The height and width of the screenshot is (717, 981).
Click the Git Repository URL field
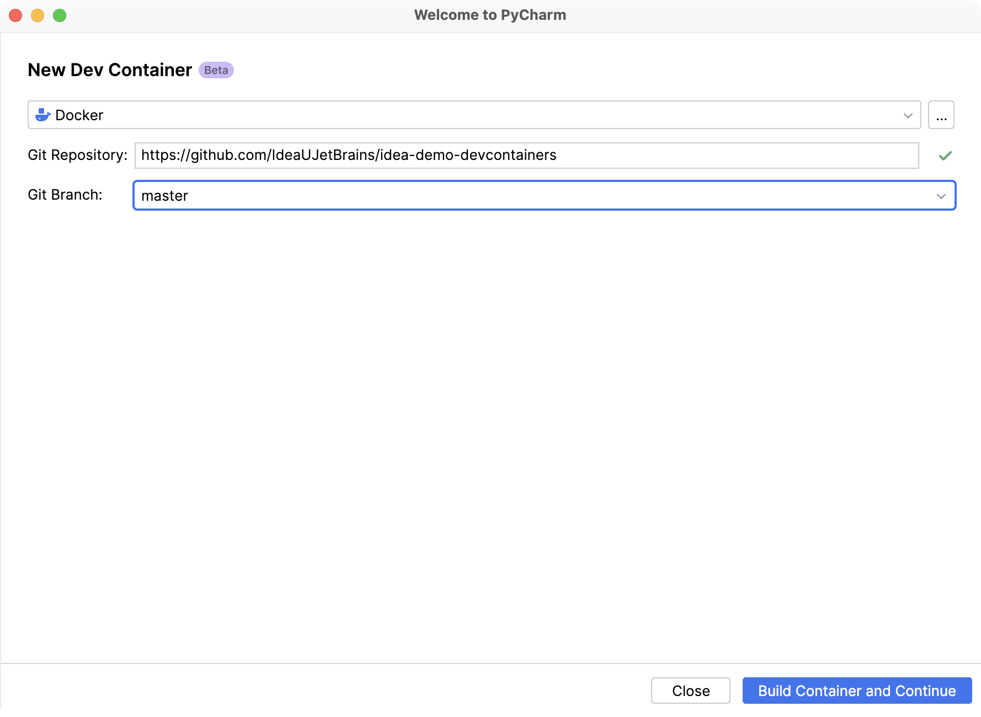point(526,156)
